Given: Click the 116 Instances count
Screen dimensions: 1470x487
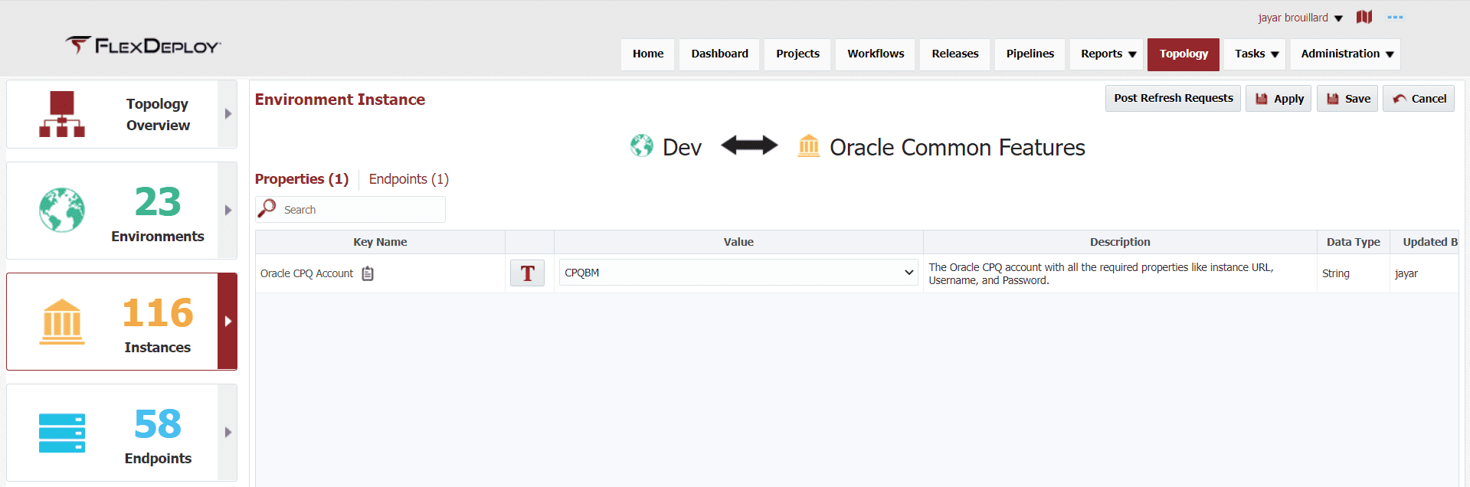Looking at the screenshot, I should pyautogui.click(x=158, y=313).
